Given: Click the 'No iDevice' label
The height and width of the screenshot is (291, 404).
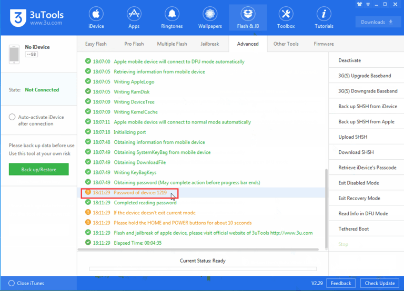Looking at the screenshot, I should coord(37,47).
